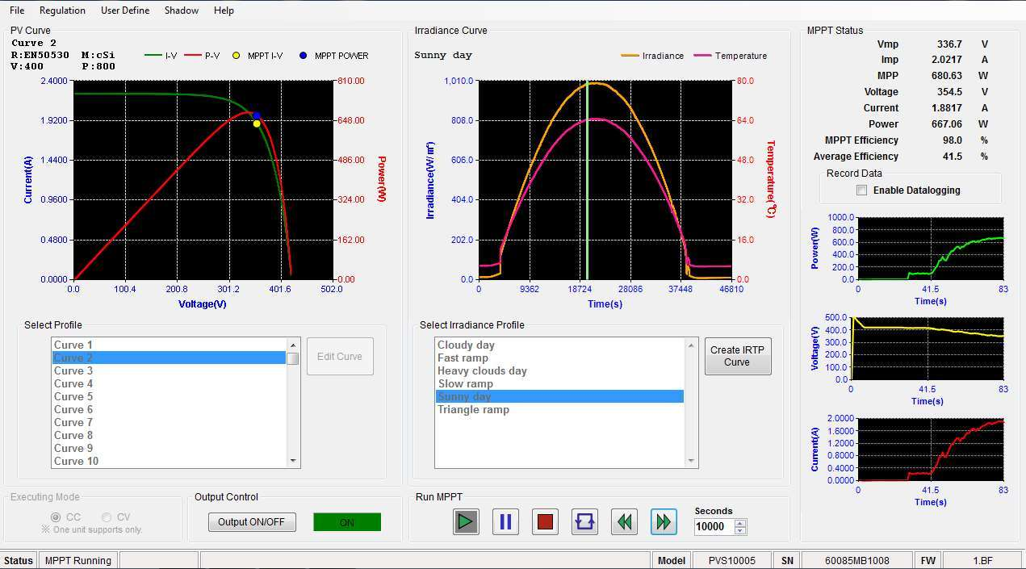Toggle the Output ON/OFF button
1026x569 pixels.
pos(252,522)
